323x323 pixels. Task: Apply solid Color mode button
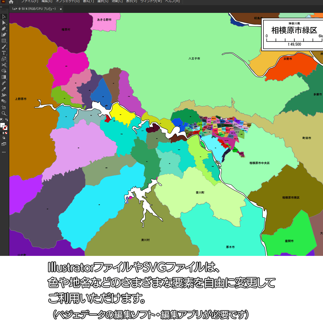coord(1,133)
